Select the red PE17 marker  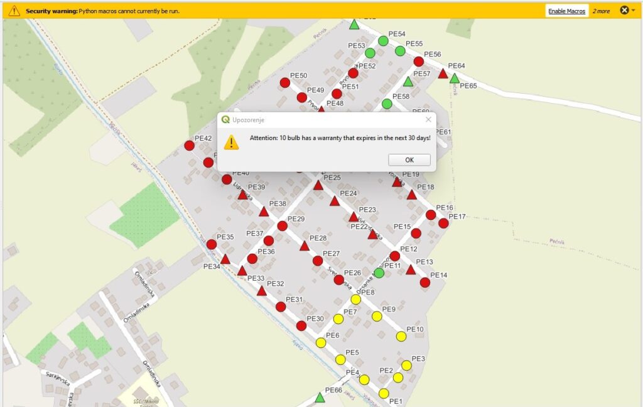(x=444, y=224)
